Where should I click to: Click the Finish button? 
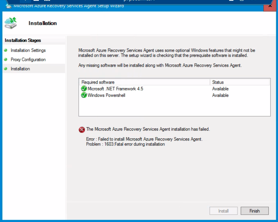pos(255,211)
